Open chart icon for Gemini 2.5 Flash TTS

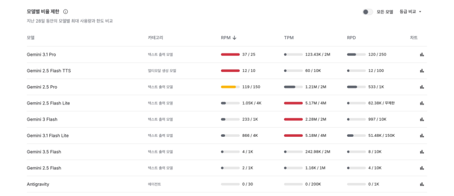tap(422, 70)
